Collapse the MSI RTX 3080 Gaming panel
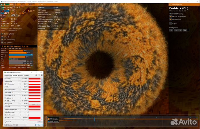This screenshot has height=129, width=200. [2, 46]
